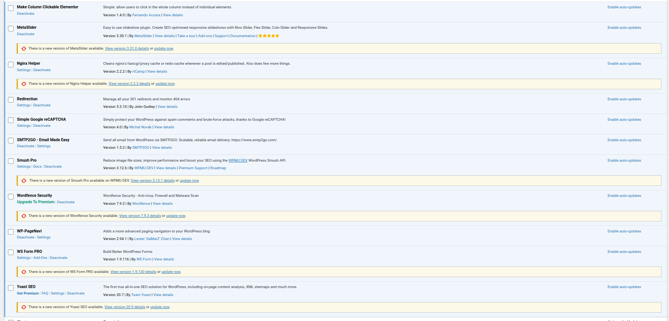The width and height of the screenshot is (669, 321).
Task: Enable auto-updates for Smush Pro
Action: click(x=624, y=160)
